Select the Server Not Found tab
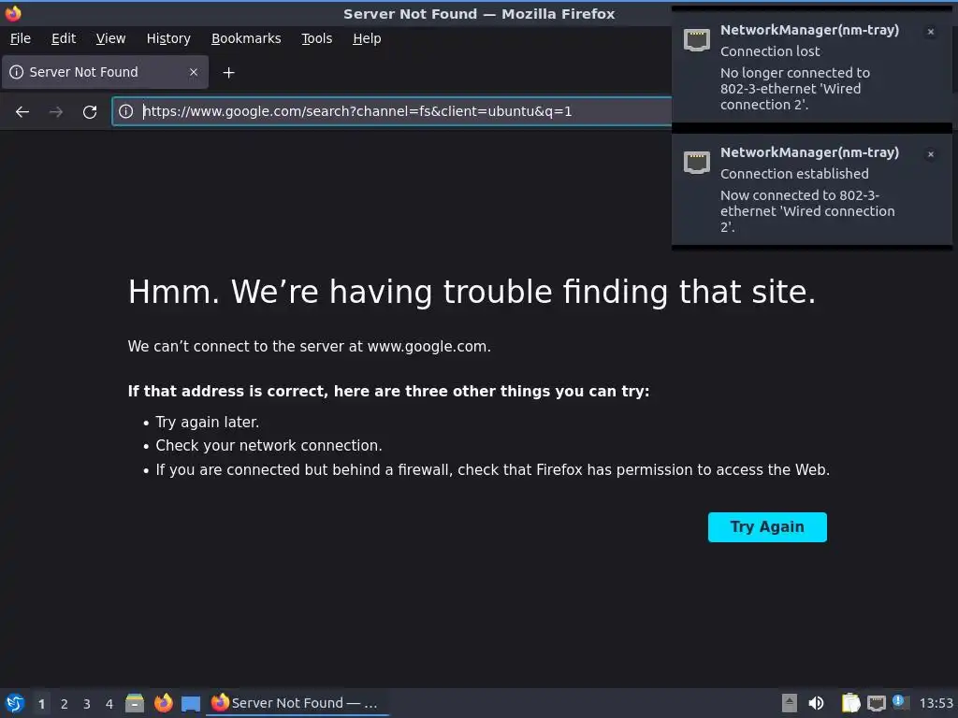The width and height of the screenshot is (958, 718). (105, 72)
